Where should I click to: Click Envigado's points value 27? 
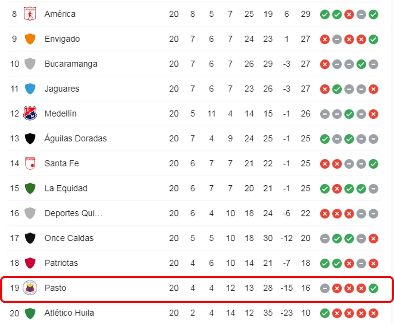pyautogui.click(x=305, y=39)
